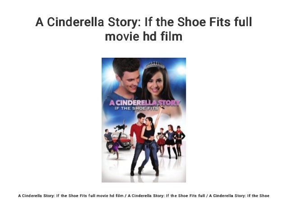The height and width of the screenshot is (216, 288).
Task: Click the raised microphone on the poster
Action: (x=161, y=107)
